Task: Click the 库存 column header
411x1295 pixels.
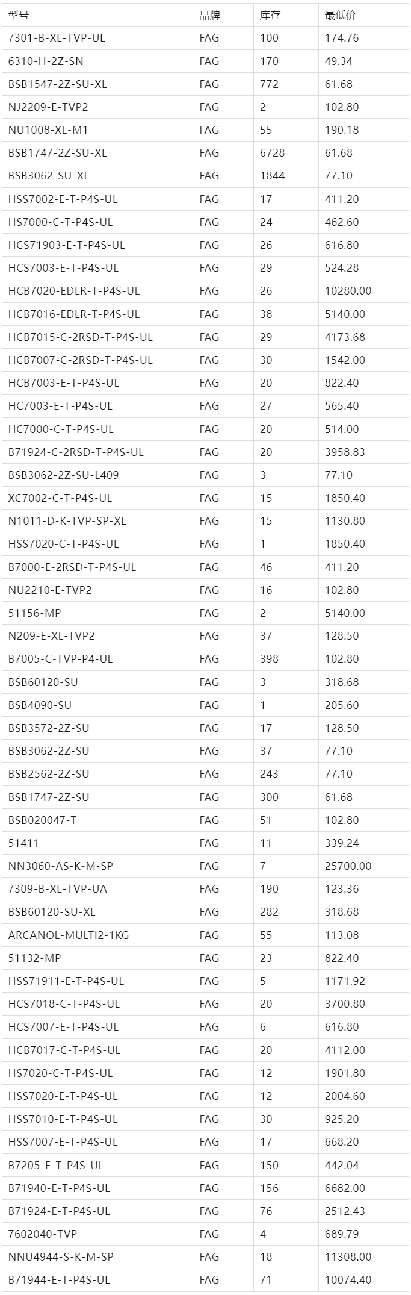Action: [270, 15]
